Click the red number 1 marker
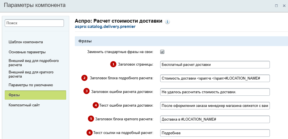The height and width of the screenshot is (139, 288). click(113, 64)
